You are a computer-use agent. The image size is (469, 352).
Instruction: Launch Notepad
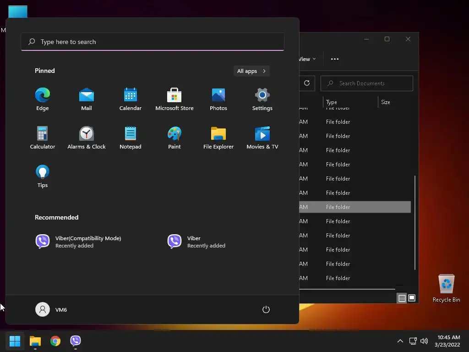pyautogui.click(x=131, y=137)
